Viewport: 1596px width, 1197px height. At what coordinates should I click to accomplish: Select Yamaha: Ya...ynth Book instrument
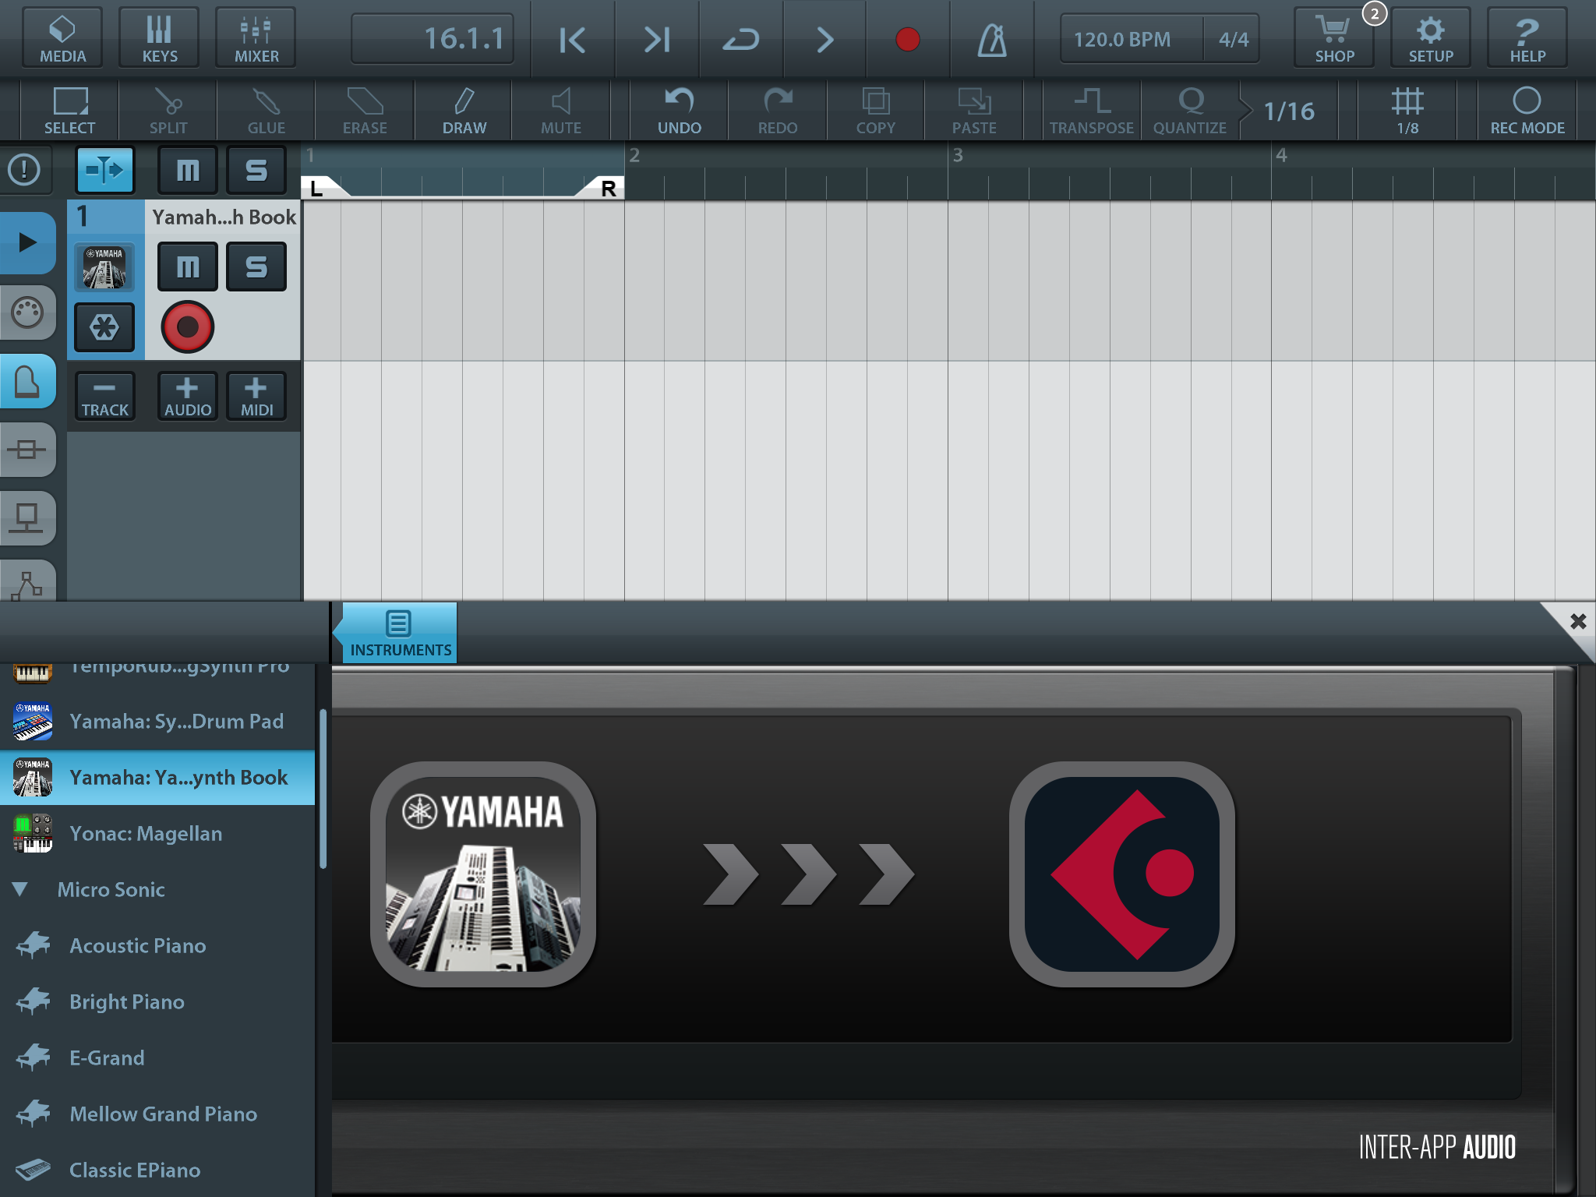[157, 778]
